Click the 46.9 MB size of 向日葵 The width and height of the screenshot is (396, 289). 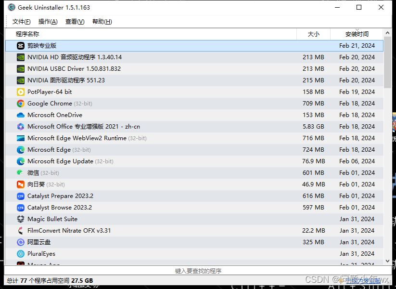[313, 184]
